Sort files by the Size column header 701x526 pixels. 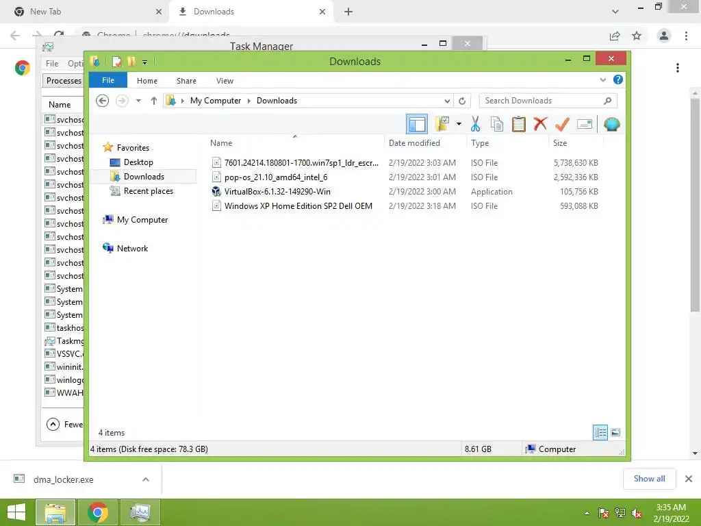click(x=560, y=143)
